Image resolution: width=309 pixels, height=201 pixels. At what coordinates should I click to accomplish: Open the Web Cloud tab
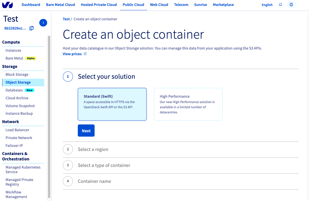[159, 5]
